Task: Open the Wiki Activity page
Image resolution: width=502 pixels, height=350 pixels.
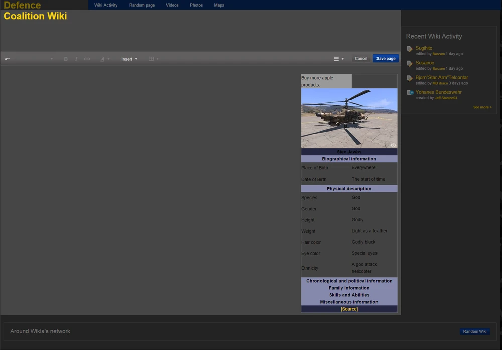Action: point(105,5)
